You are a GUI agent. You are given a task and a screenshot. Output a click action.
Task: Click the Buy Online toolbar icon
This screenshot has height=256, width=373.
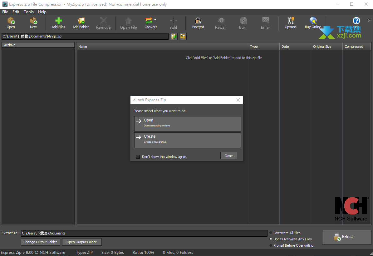(313, 21)
